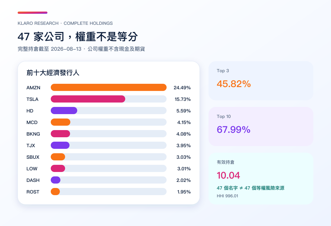Click the 有效持倉 label

[x=225, y=162]
